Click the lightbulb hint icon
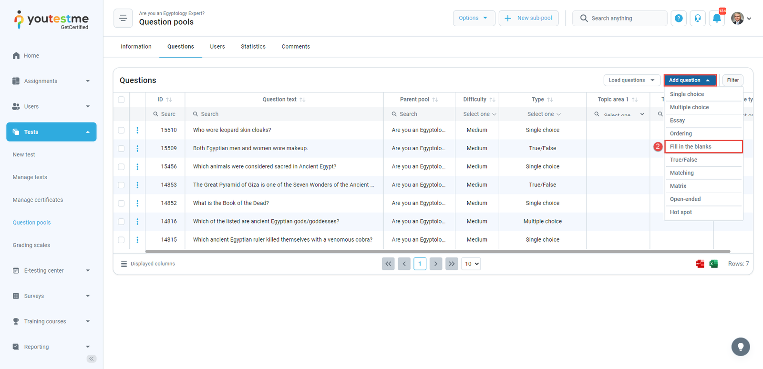 (x=740, y=347)
